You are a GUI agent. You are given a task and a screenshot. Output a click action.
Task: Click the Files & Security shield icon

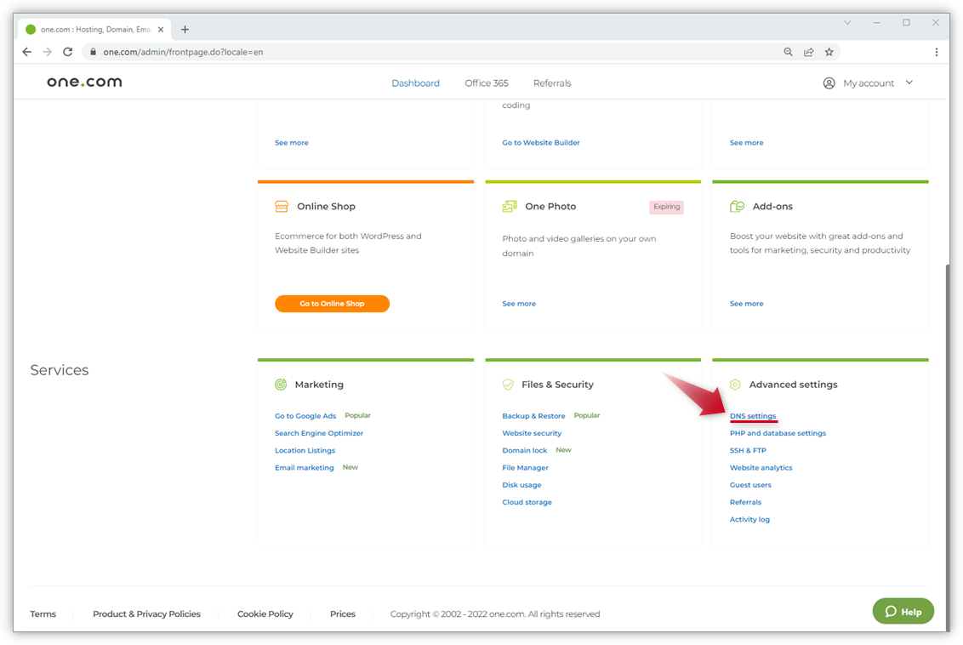(508, 385)
